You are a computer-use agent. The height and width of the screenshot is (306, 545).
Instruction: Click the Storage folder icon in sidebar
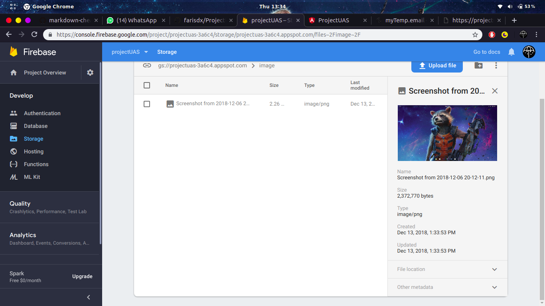pos(14,139)
